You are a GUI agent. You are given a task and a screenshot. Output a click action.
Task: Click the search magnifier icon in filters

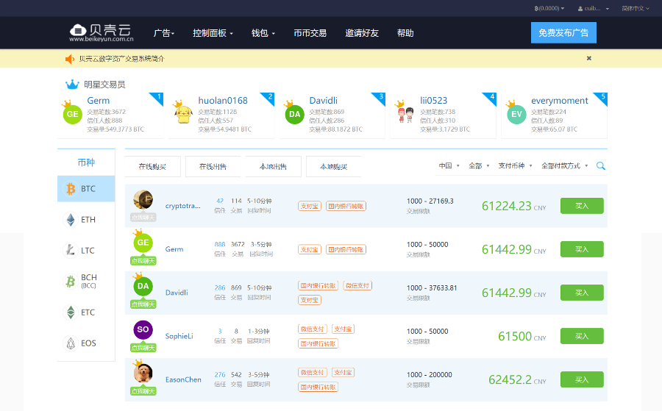[x=601, y=166]
